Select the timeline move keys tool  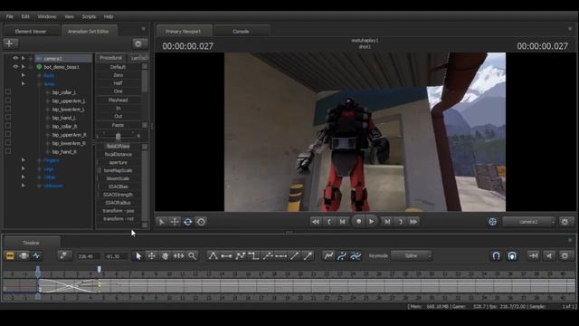point(152,255)
